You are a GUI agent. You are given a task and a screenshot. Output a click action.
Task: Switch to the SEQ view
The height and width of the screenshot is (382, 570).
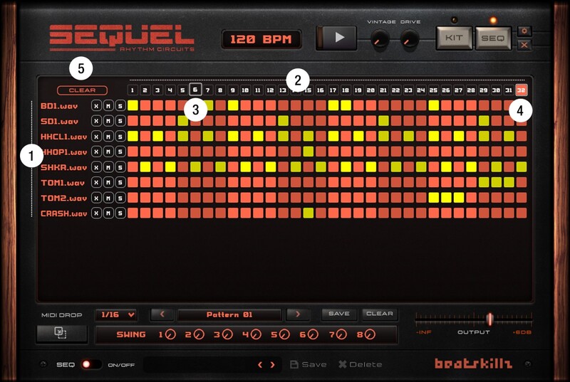click(493, 38)
